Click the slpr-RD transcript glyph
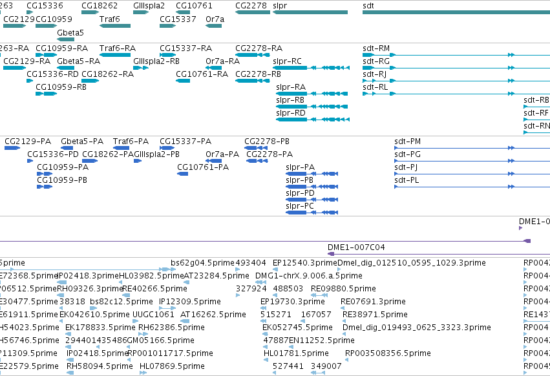The width and height of the screenshot is (550, 376). [x=313, y=120]
